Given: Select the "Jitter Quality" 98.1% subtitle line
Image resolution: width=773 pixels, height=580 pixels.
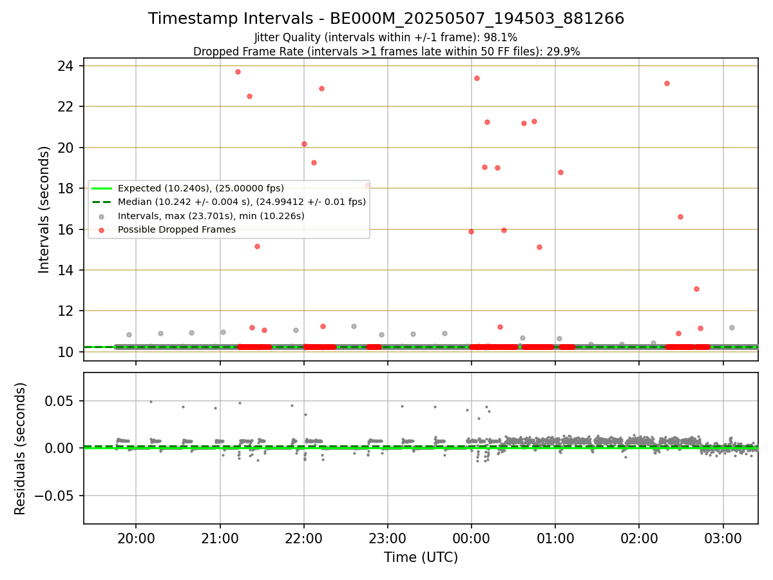Looking at the screenshot, I should (386, 37).
